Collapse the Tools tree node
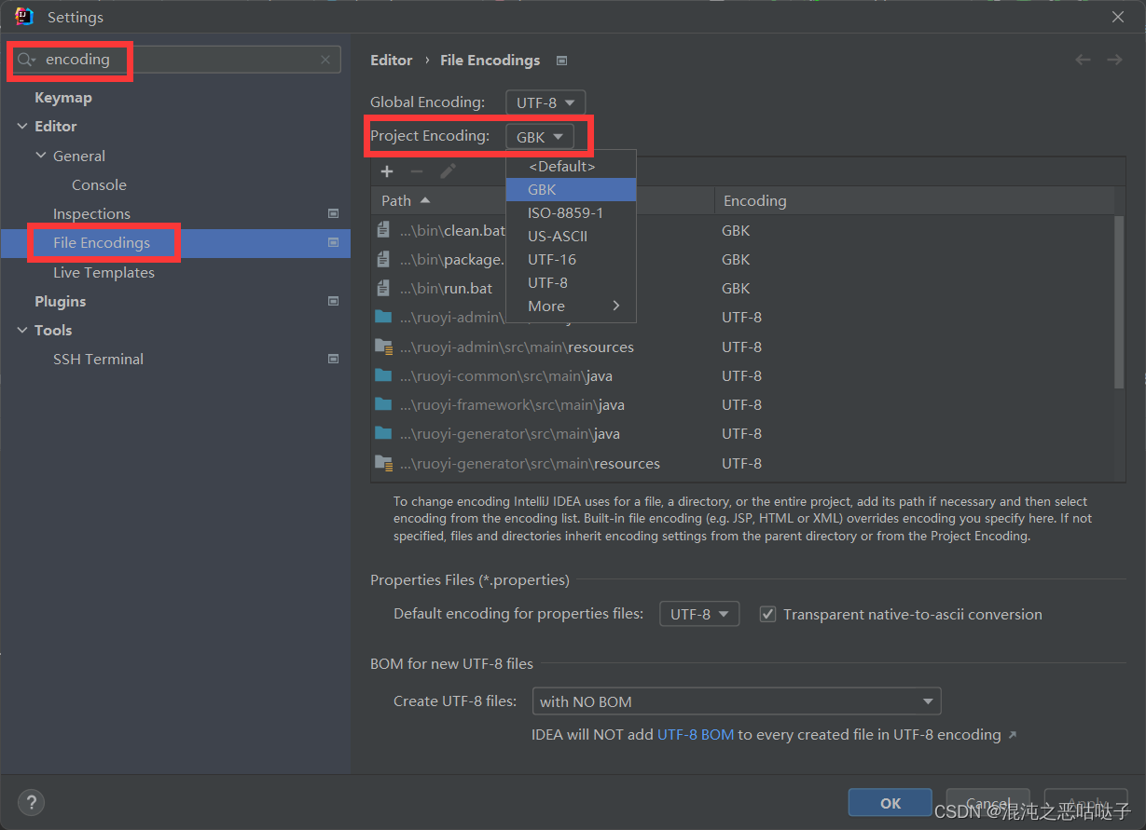1146x830 pixels. pos(22,330)
